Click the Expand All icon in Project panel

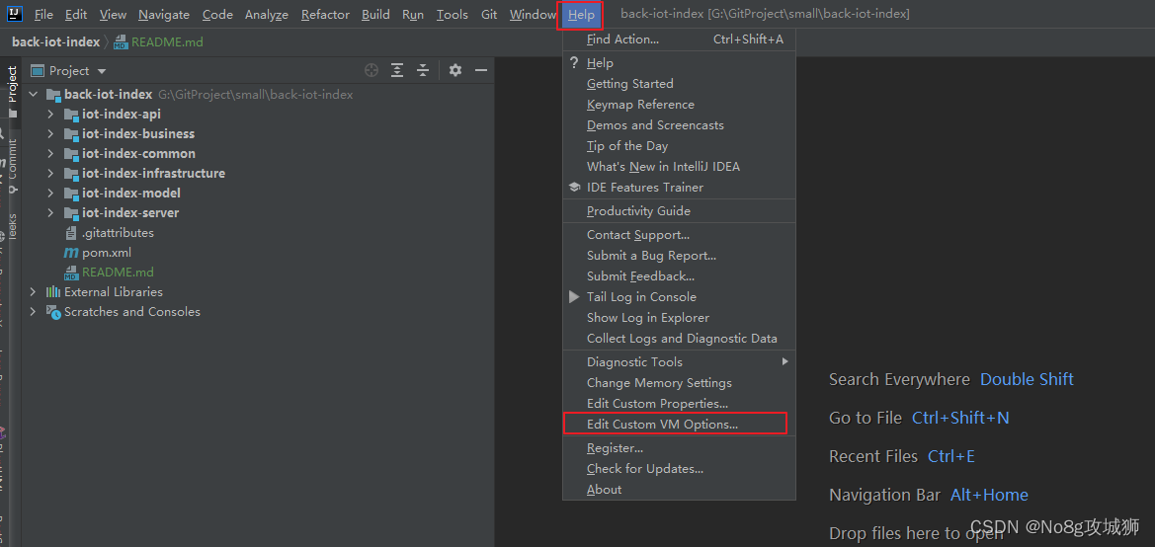(397, 71)
